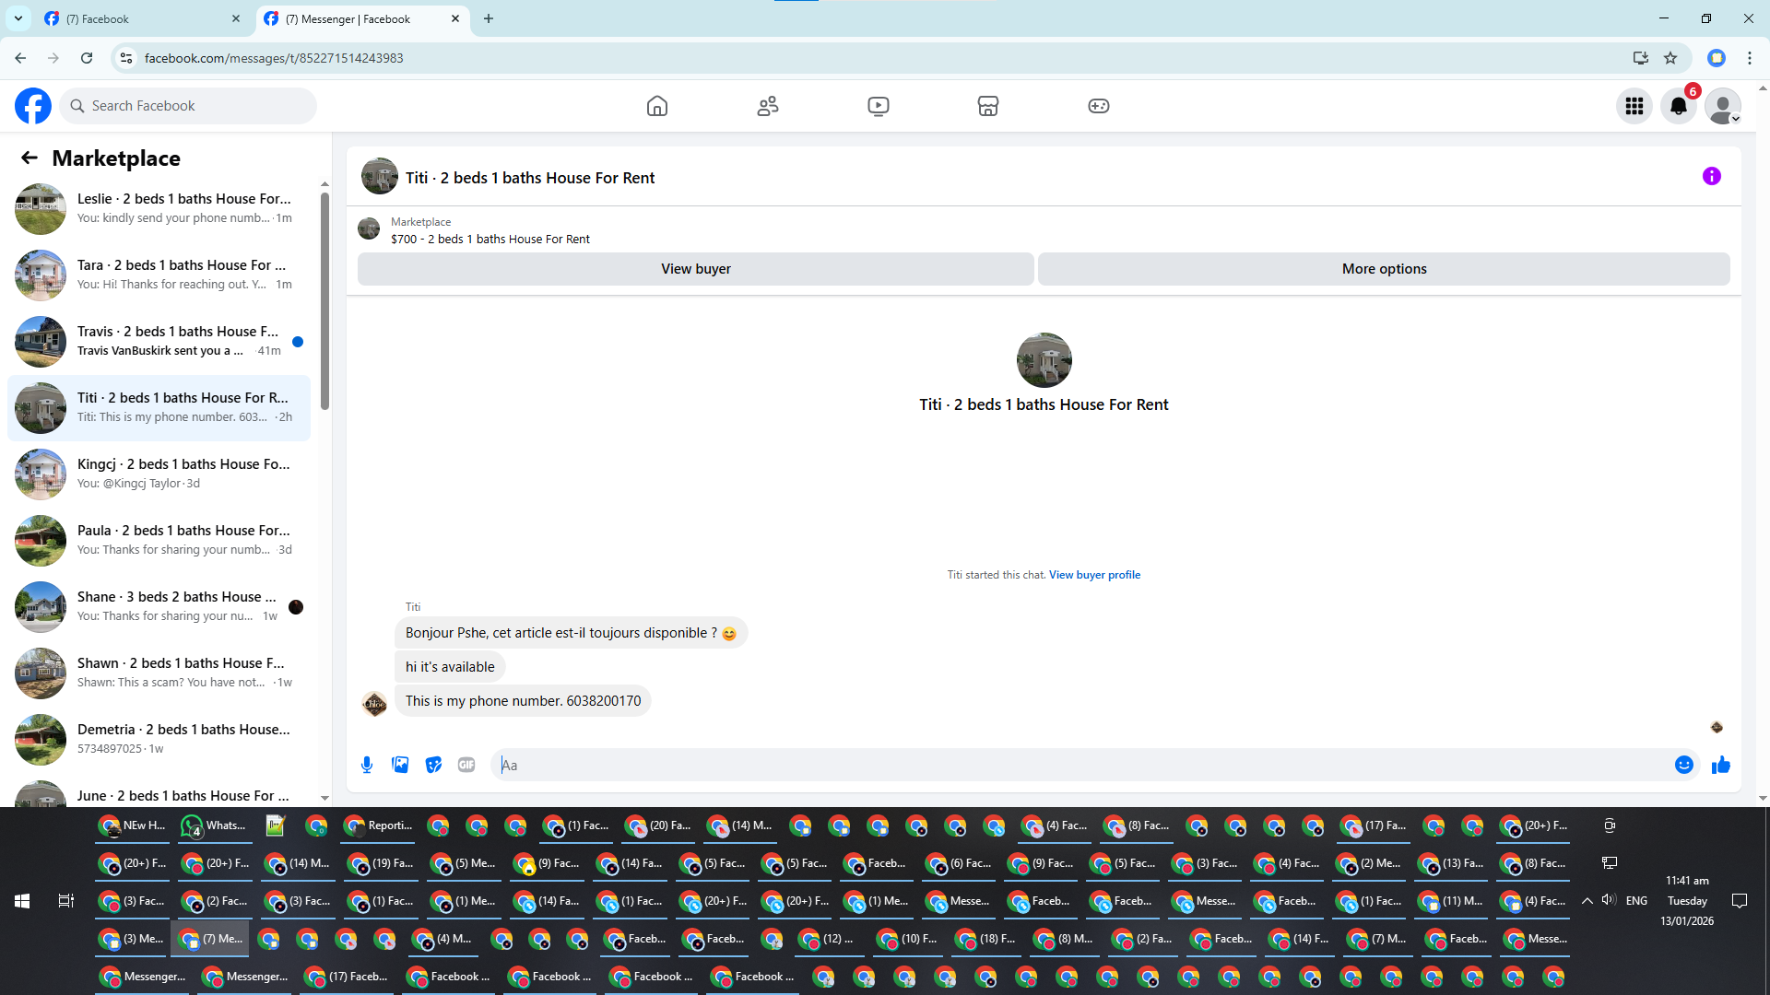Image resolution: width=1770 pixels, height=995 pixels.
Task: Open Facebook notifications bell
Action: click(1678, 106)
